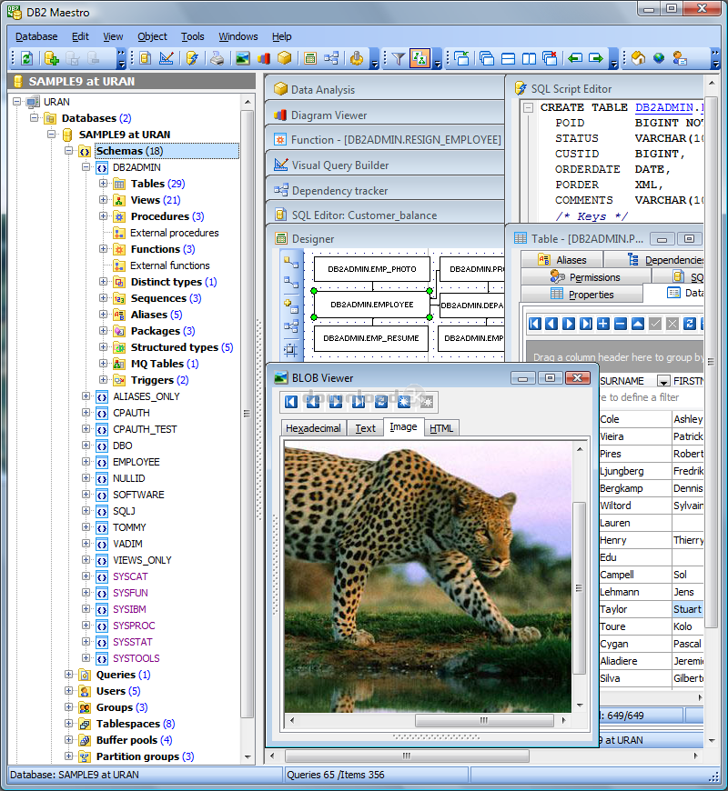The width and height of the screenshot is (728, 791).
Task: Expand the Tables node under DB2ADMIN
Action: (104, 184)
